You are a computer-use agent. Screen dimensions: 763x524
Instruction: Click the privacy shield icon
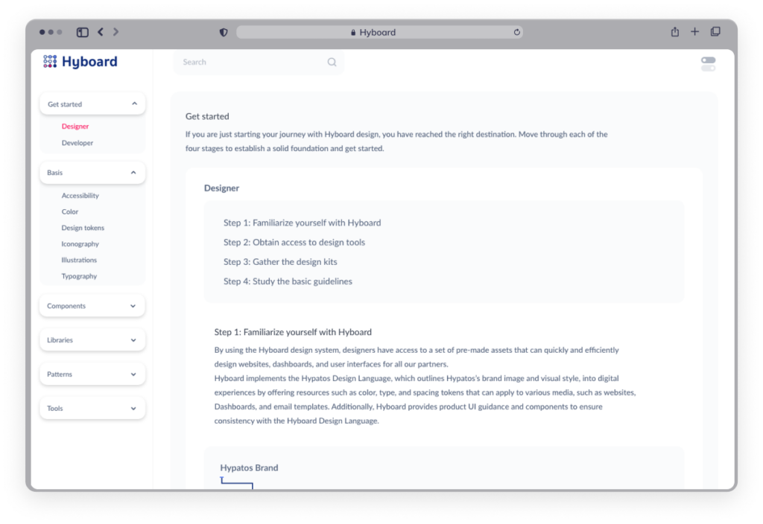224,33
